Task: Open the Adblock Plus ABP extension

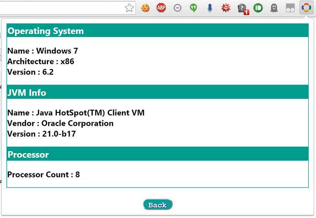Action: (x=161, y=8)
